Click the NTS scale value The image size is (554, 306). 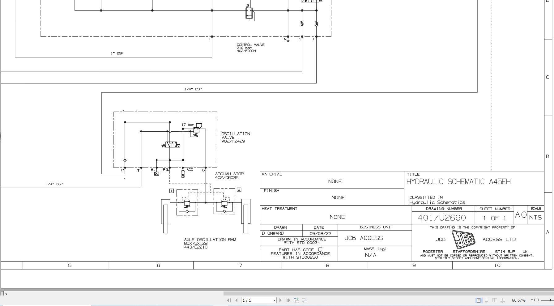pyautogui.click(x=535, y=218)
